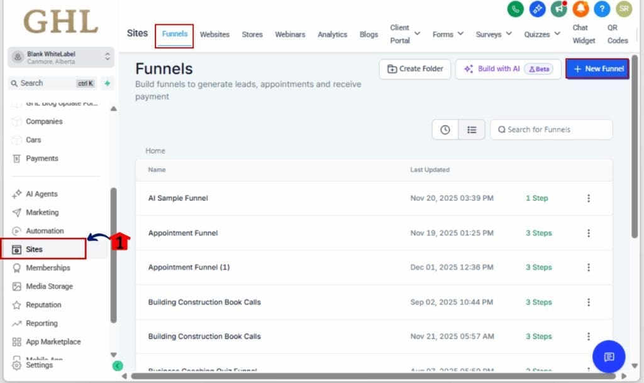Open the help question mark icon
Screen dimensions: 644x383
point(602,9)
